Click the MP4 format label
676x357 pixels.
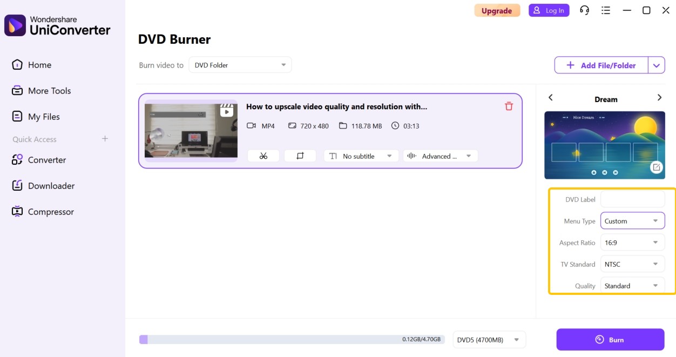[268, 126]
